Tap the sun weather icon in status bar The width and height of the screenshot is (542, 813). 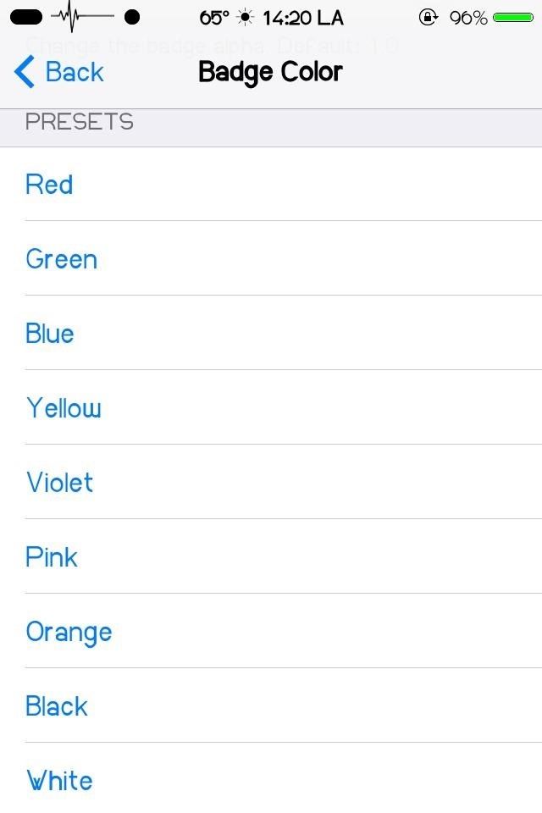246,17
